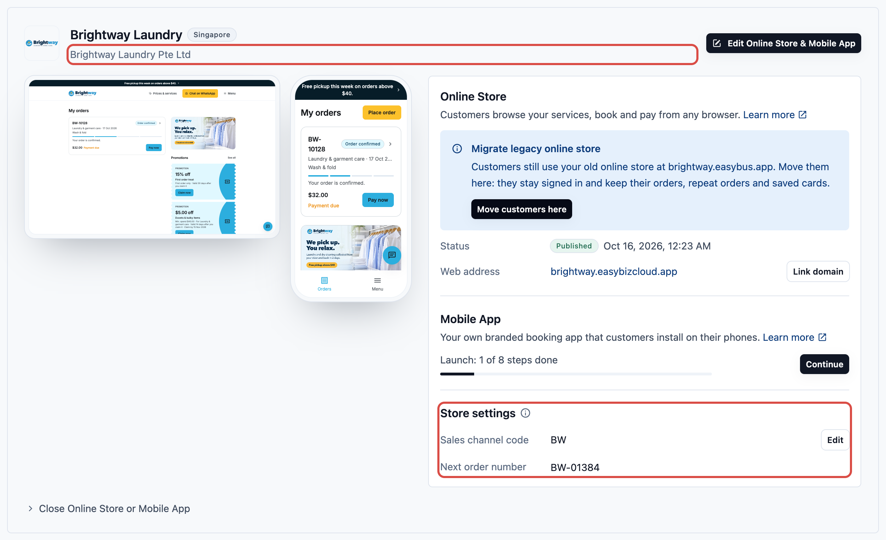
Task: Select the Menu tab in phone preview
Action: coord(377,284)
